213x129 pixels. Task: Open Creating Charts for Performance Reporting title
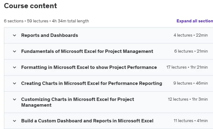click(x=92, y=83)
